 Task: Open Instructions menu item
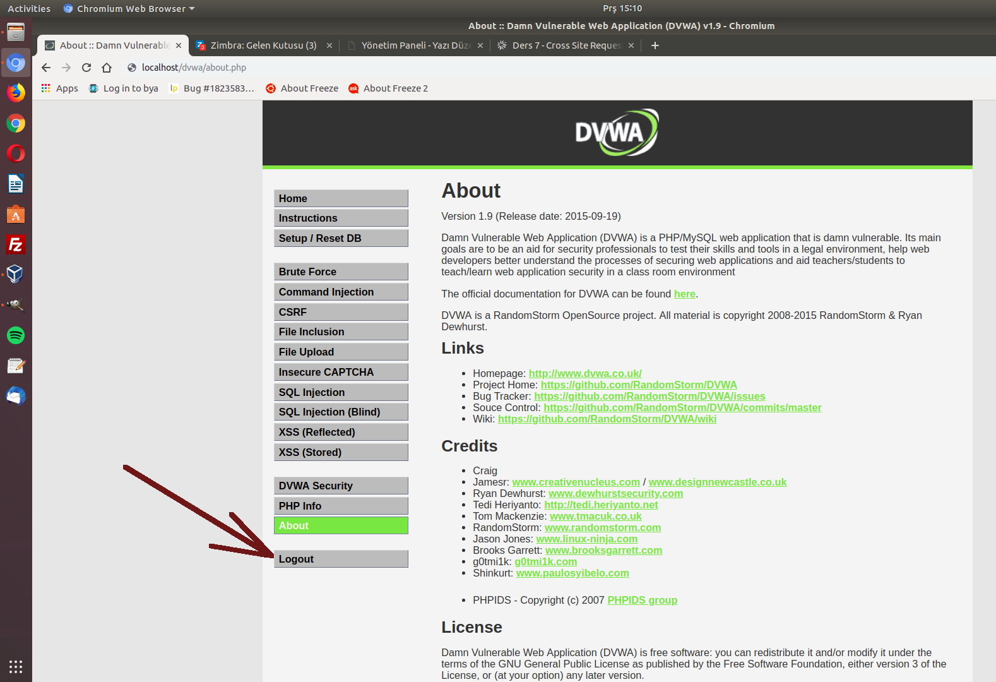coord(341,218)
